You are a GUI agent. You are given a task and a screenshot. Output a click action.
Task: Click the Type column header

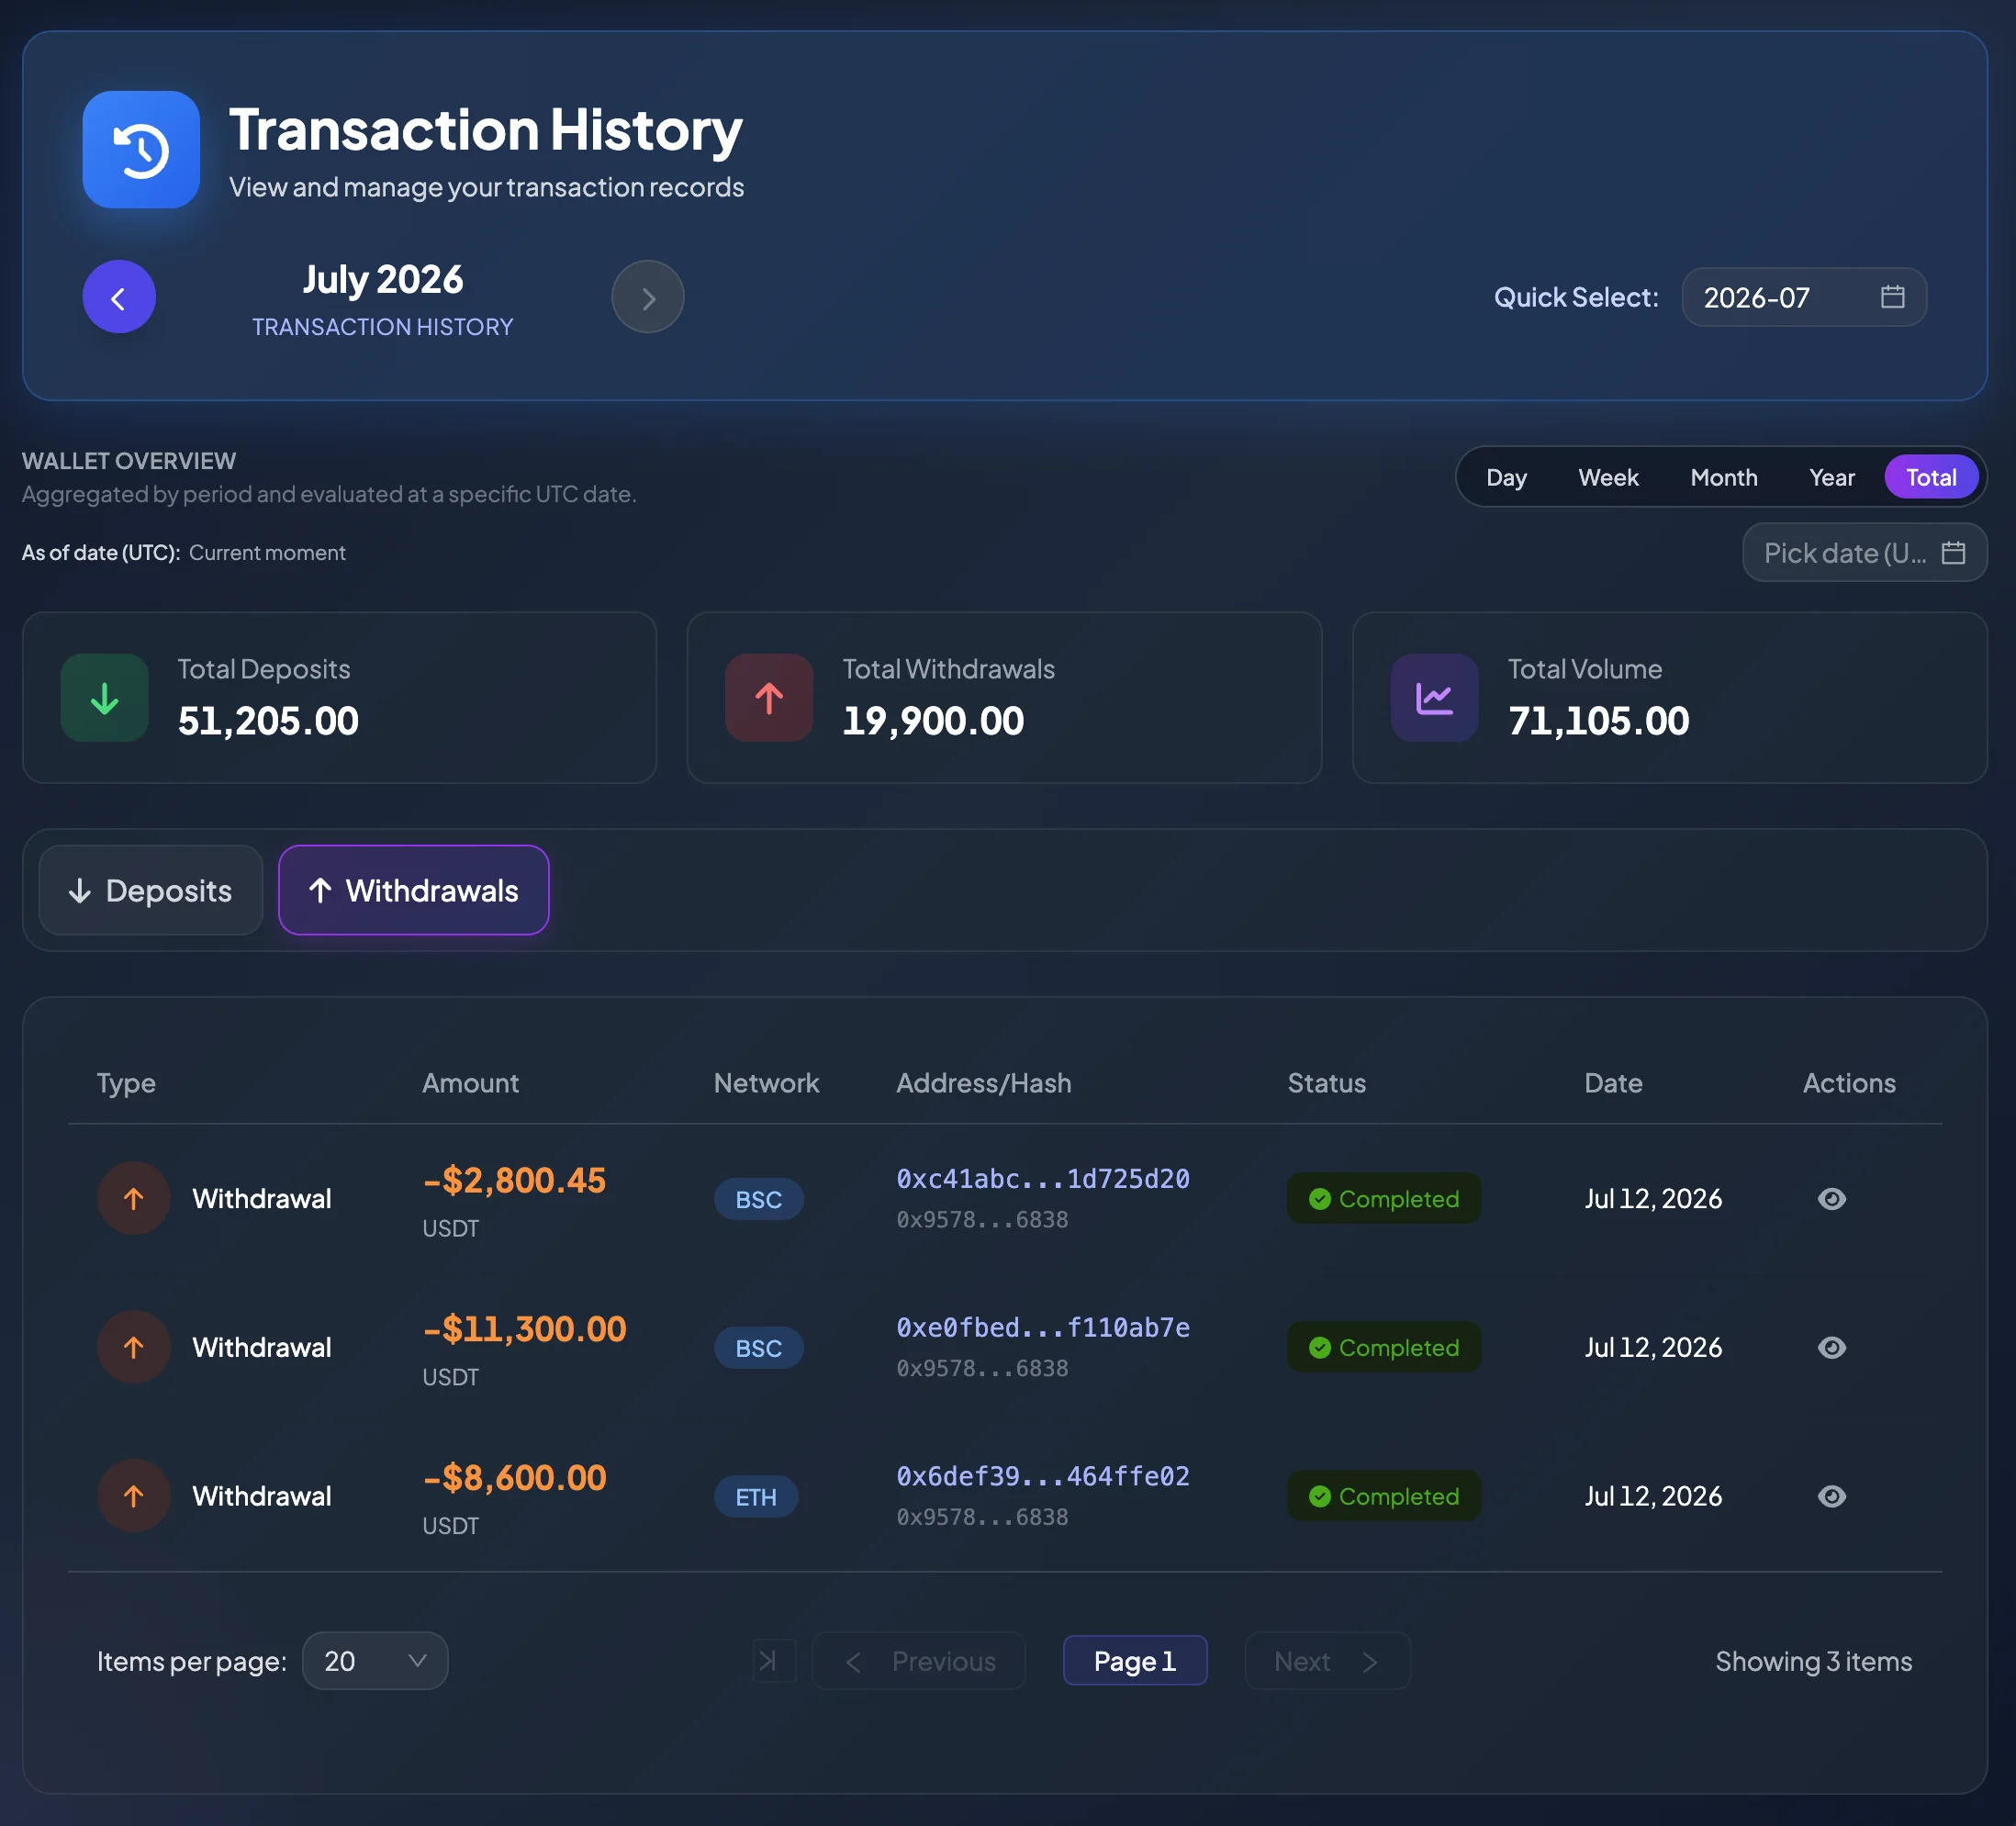pyautogui.click(x=126, y=1084)
